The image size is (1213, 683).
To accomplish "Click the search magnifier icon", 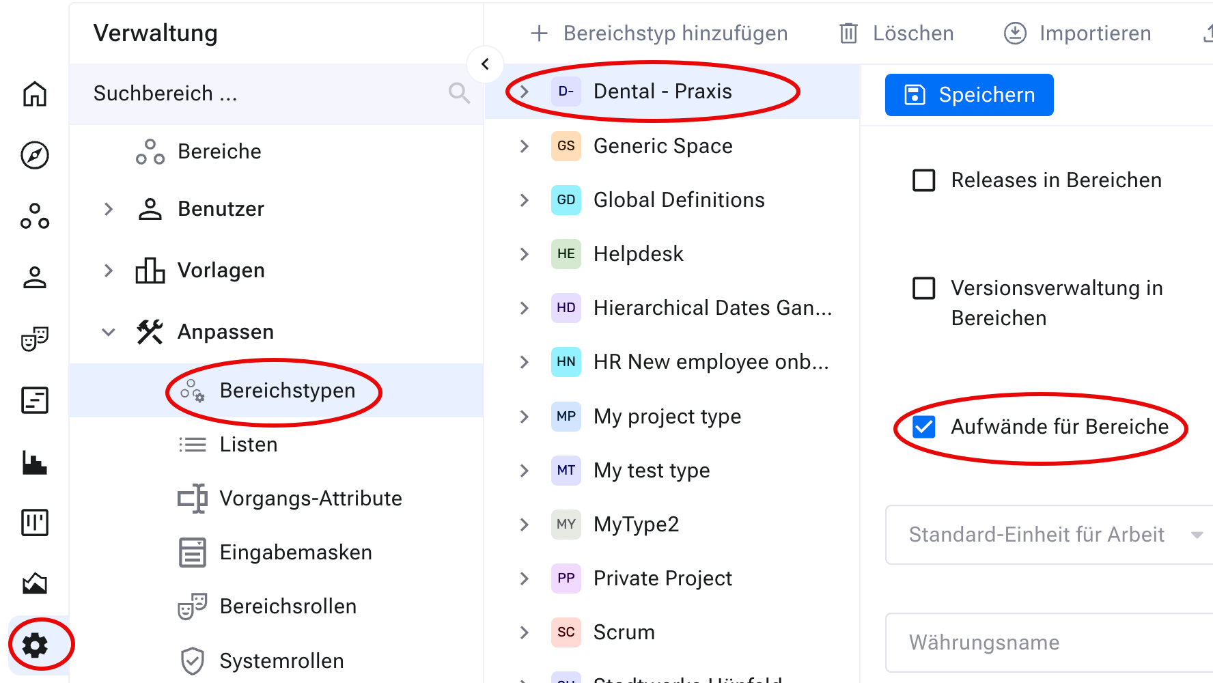I will click(x=459, y=93).
